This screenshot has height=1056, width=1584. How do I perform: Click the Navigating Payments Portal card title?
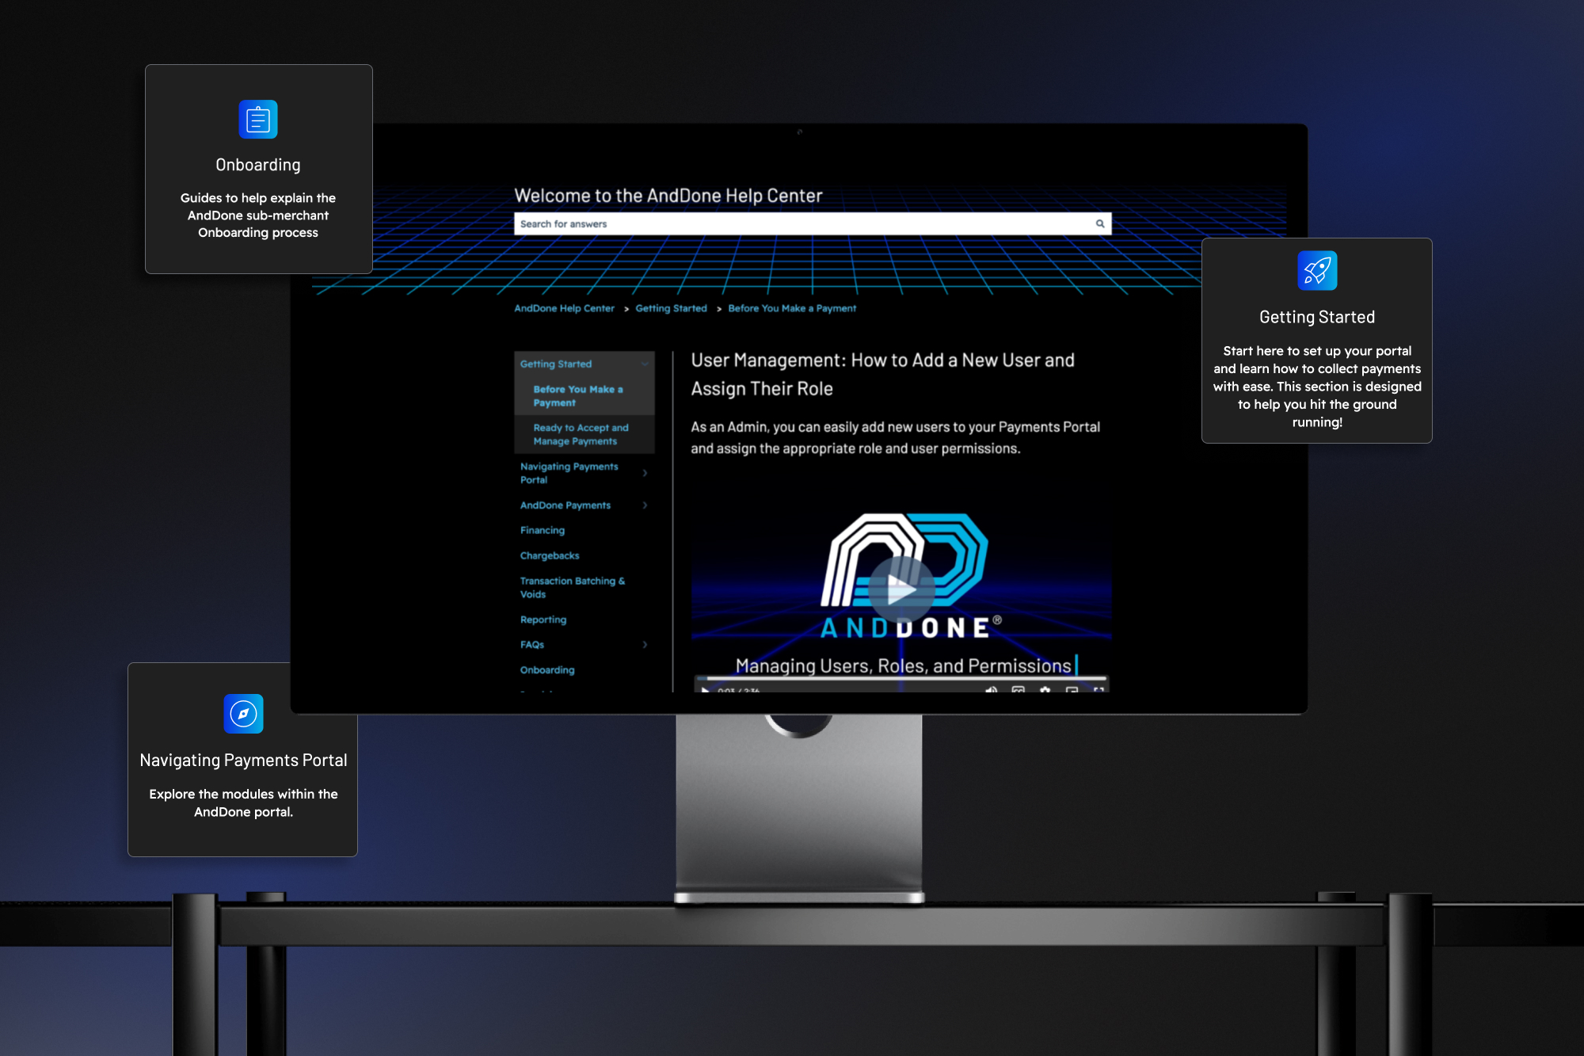pyautogui.click(x=243, y=761)
